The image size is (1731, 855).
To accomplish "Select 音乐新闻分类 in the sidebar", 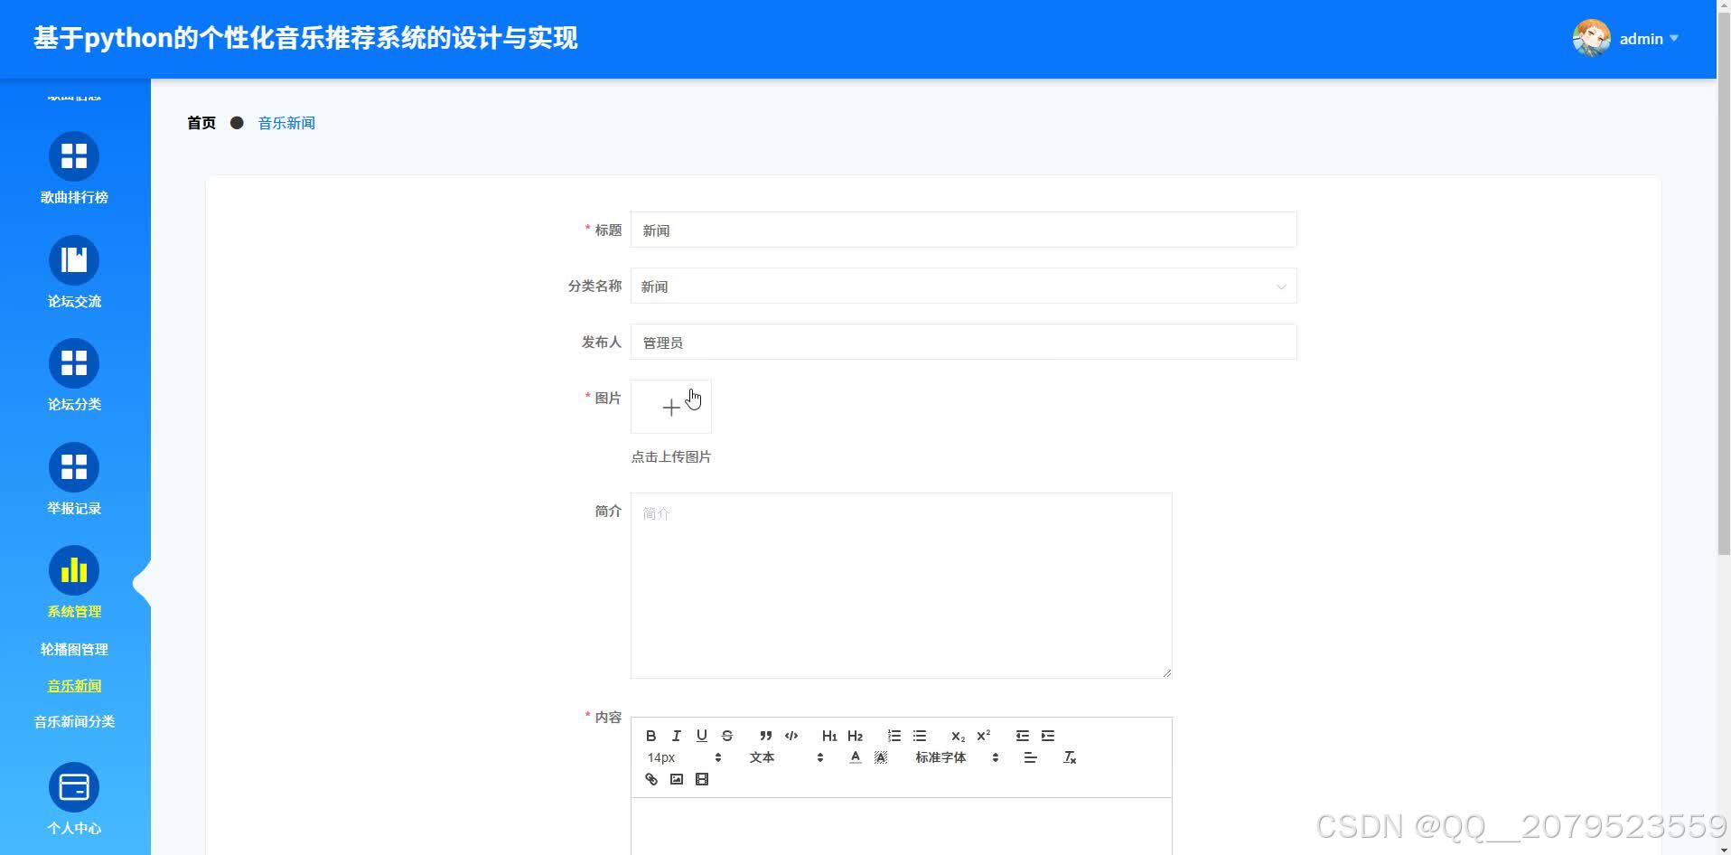I will (75, 721).
